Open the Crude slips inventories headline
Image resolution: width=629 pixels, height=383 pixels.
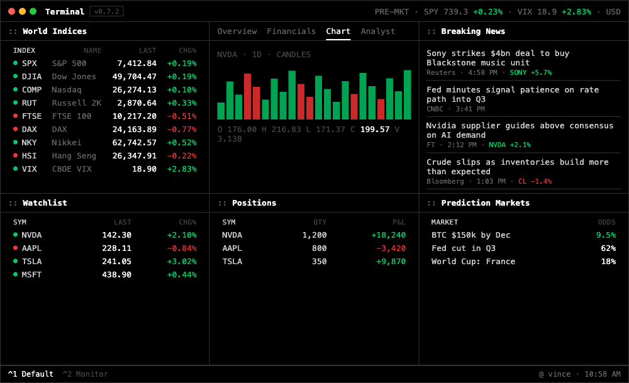[x=518, y=167]
